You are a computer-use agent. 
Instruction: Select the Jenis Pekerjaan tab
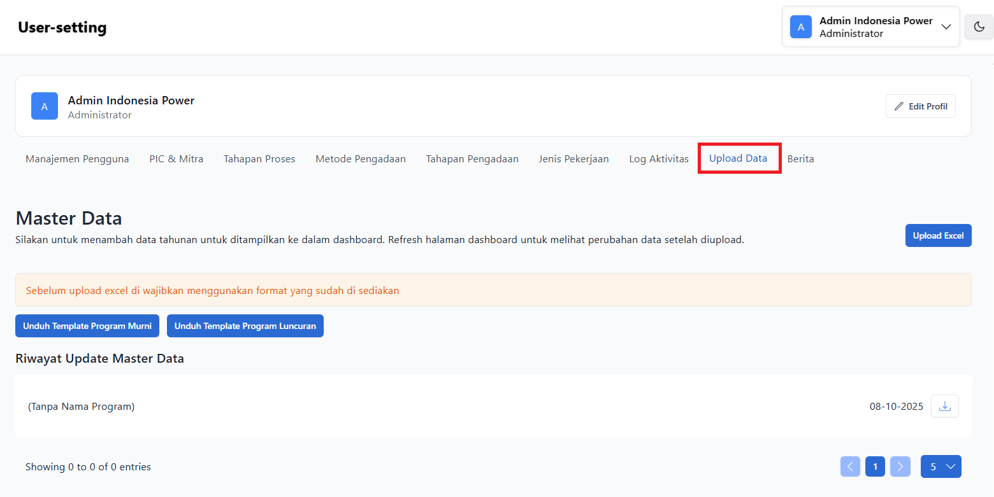[573, 158]
